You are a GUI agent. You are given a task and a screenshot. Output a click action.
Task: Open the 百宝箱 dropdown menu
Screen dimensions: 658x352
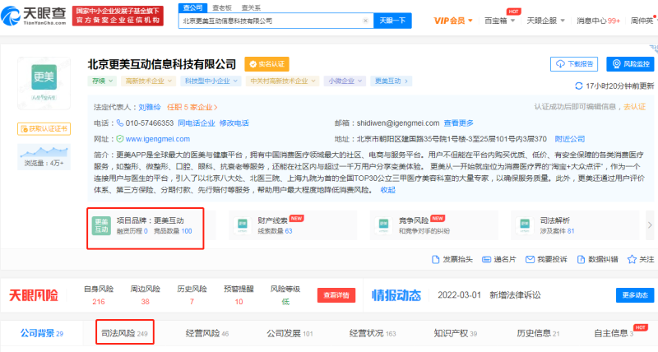point(499,21)
